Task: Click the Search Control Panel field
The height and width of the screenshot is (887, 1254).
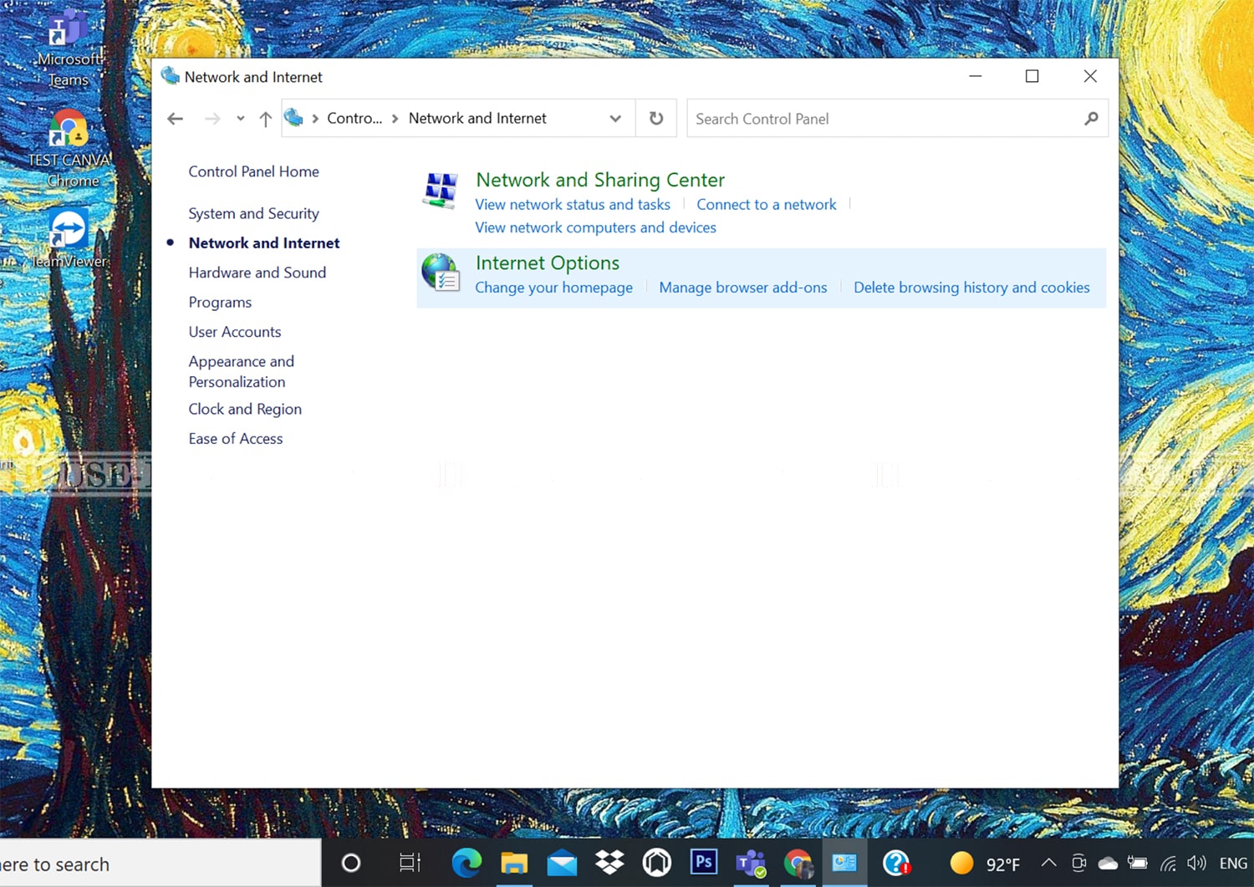Action: pyautogui.click(x=897, y=119)
